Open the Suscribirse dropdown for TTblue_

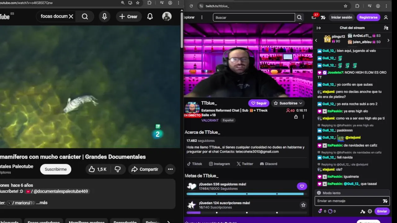(288, 103)
